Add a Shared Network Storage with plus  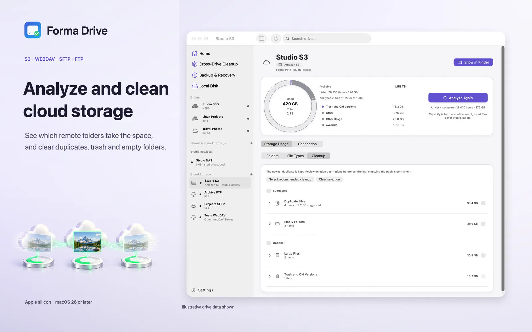[x=251, y=143]
